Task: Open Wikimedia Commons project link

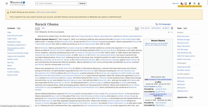Action: pos(185,78)
